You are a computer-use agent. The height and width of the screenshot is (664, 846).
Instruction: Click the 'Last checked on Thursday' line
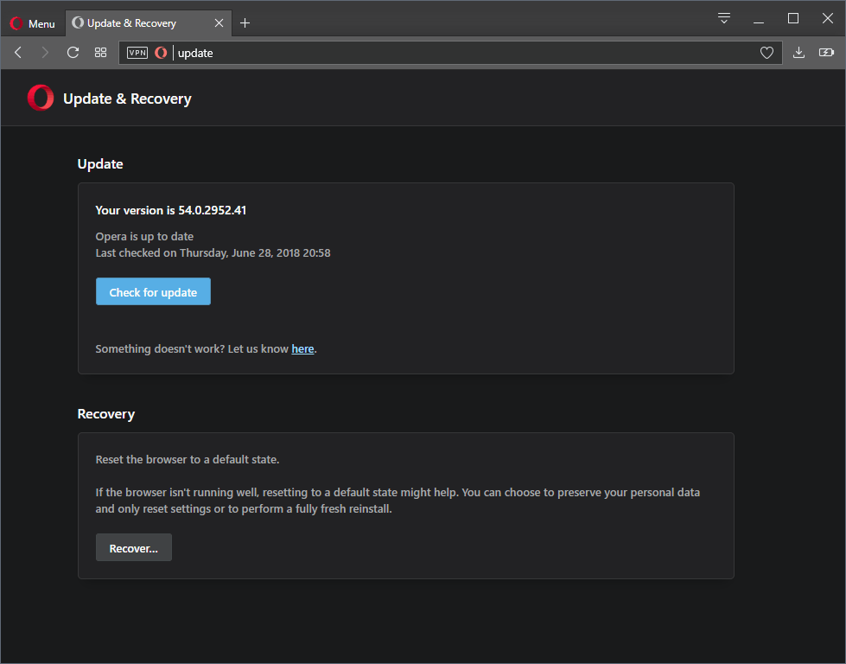tap(213, 252)
